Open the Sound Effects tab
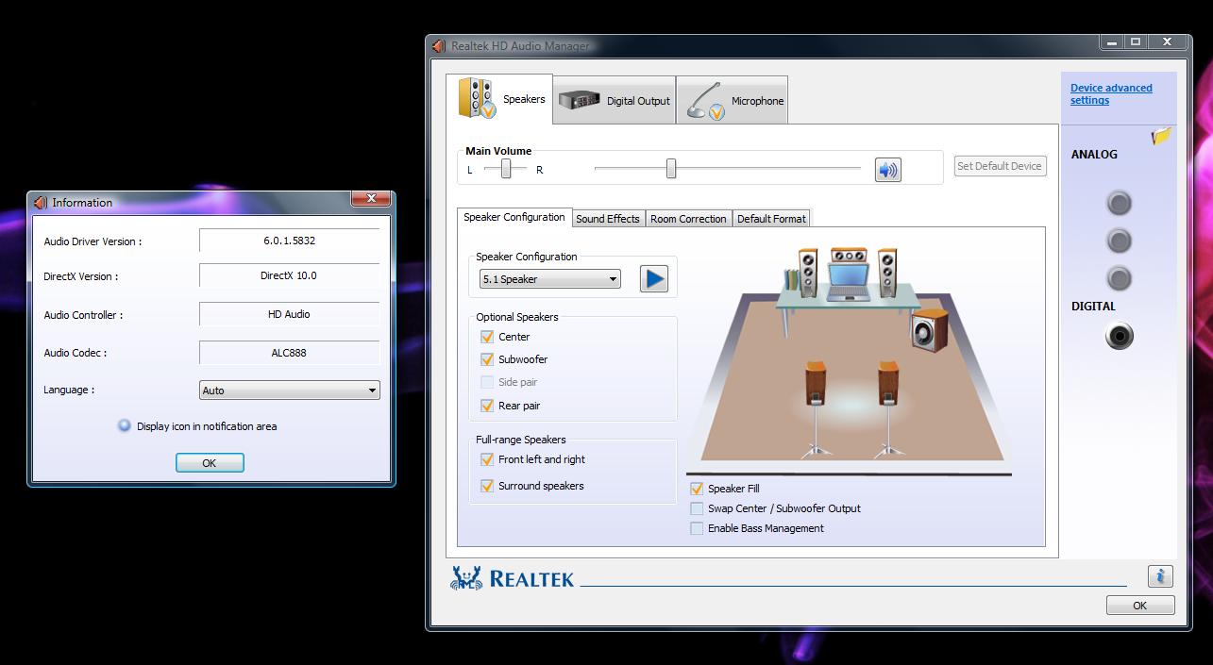The width and height of the screenshot is (1213, 665). tap(608, 218)
